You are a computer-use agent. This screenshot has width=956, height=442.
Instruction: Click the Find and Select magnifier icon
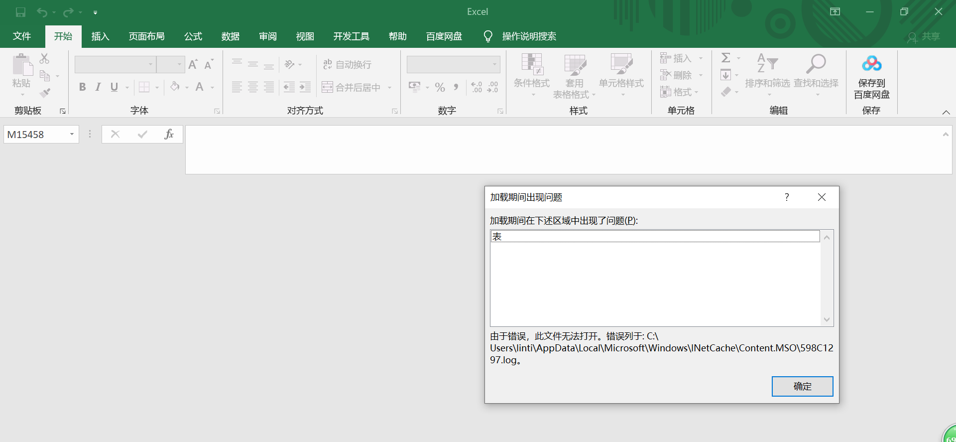816,64
